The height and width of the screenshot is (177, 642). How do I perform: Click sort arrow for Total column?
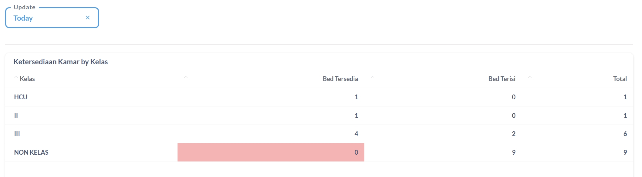coord(530,77)
